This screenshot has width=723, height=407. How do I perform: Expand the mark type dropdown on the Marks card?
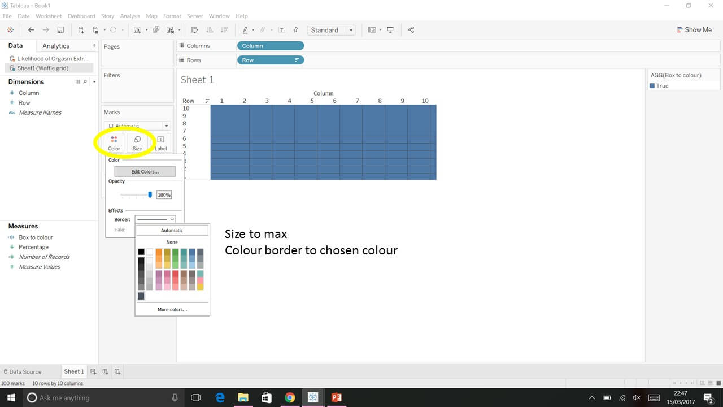click(165, 125)
